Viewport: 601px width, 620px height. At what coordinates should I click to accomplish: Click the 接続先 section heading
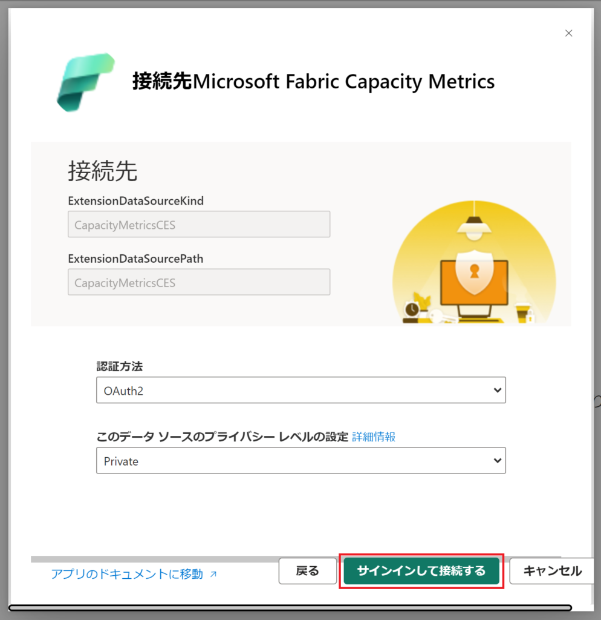[x=103, y=171]
